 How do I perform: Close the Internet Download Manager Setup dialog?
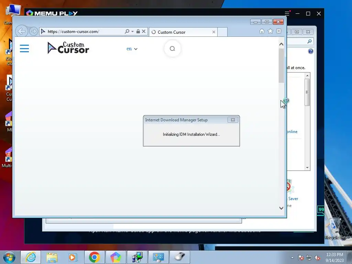233,120
